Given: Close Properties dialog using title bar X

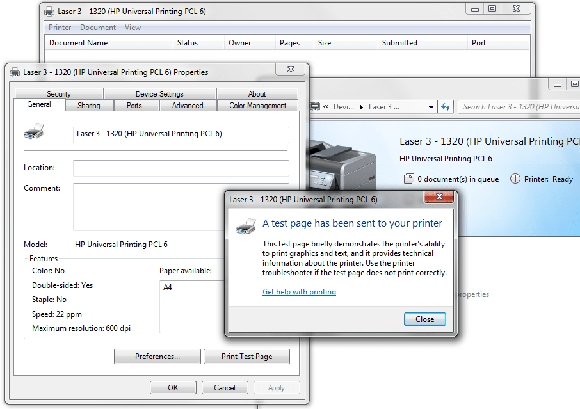Looking at the screenshot, I should (x=291, y=69).
